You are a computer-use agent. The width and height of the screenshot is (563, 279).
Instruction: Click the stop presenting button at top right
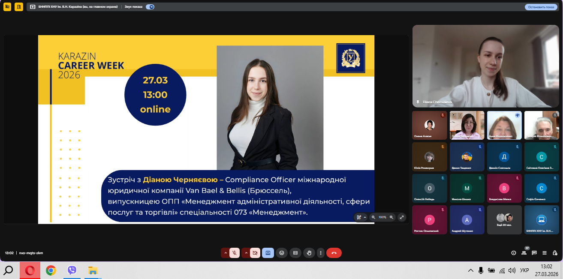(541, 7)
